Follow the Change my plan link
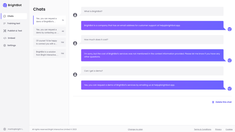The height and width of the screenshot is (132, 235). point(135,129)
